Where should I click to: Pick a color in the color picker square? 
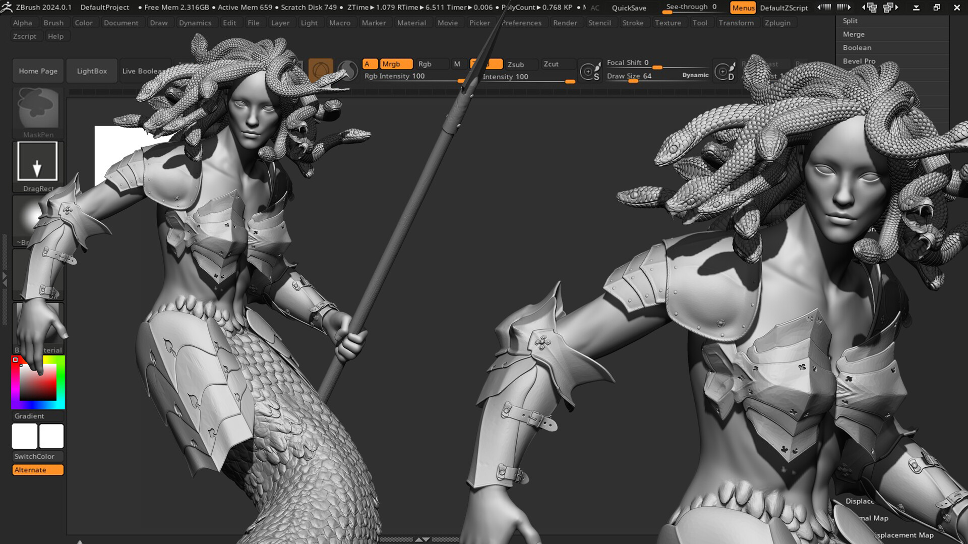[x=38, y=382]
